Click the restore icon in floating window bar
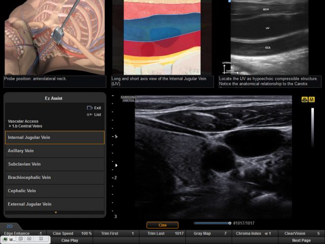This screenshot has width=325, height=244. tap(20, 238)
